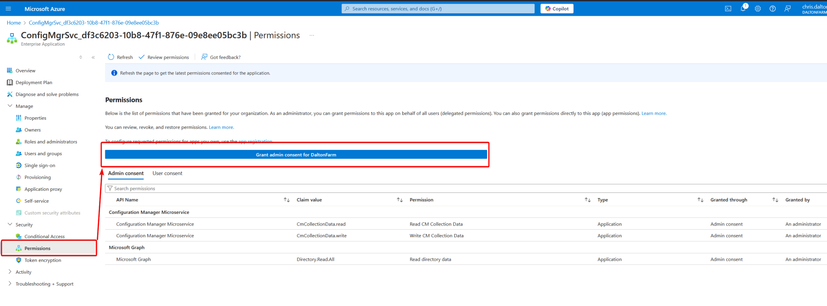Viewport: 827px width, 306px height.
Task: Open Cloud Shell from the top bar
Action: coord(728,8)
